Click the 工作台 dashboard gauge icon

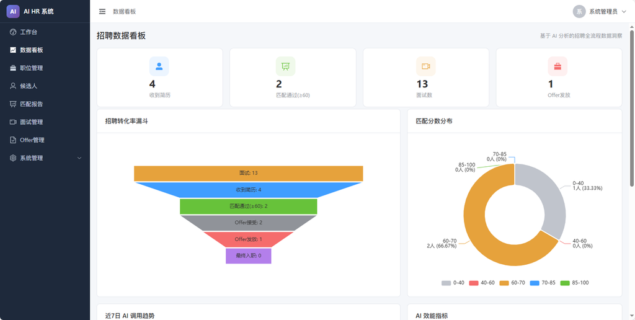13,32
